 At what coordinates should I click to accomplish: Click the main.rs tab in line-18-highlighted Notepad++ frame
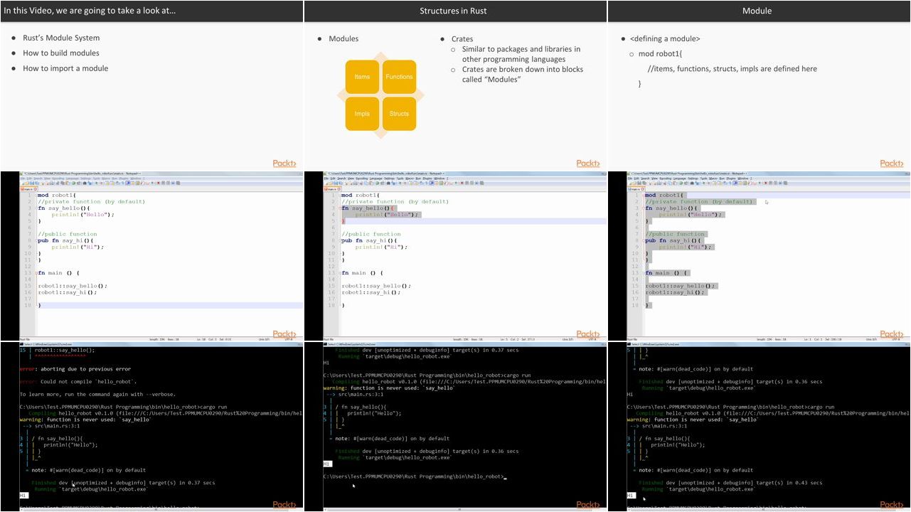coord(28,189)
